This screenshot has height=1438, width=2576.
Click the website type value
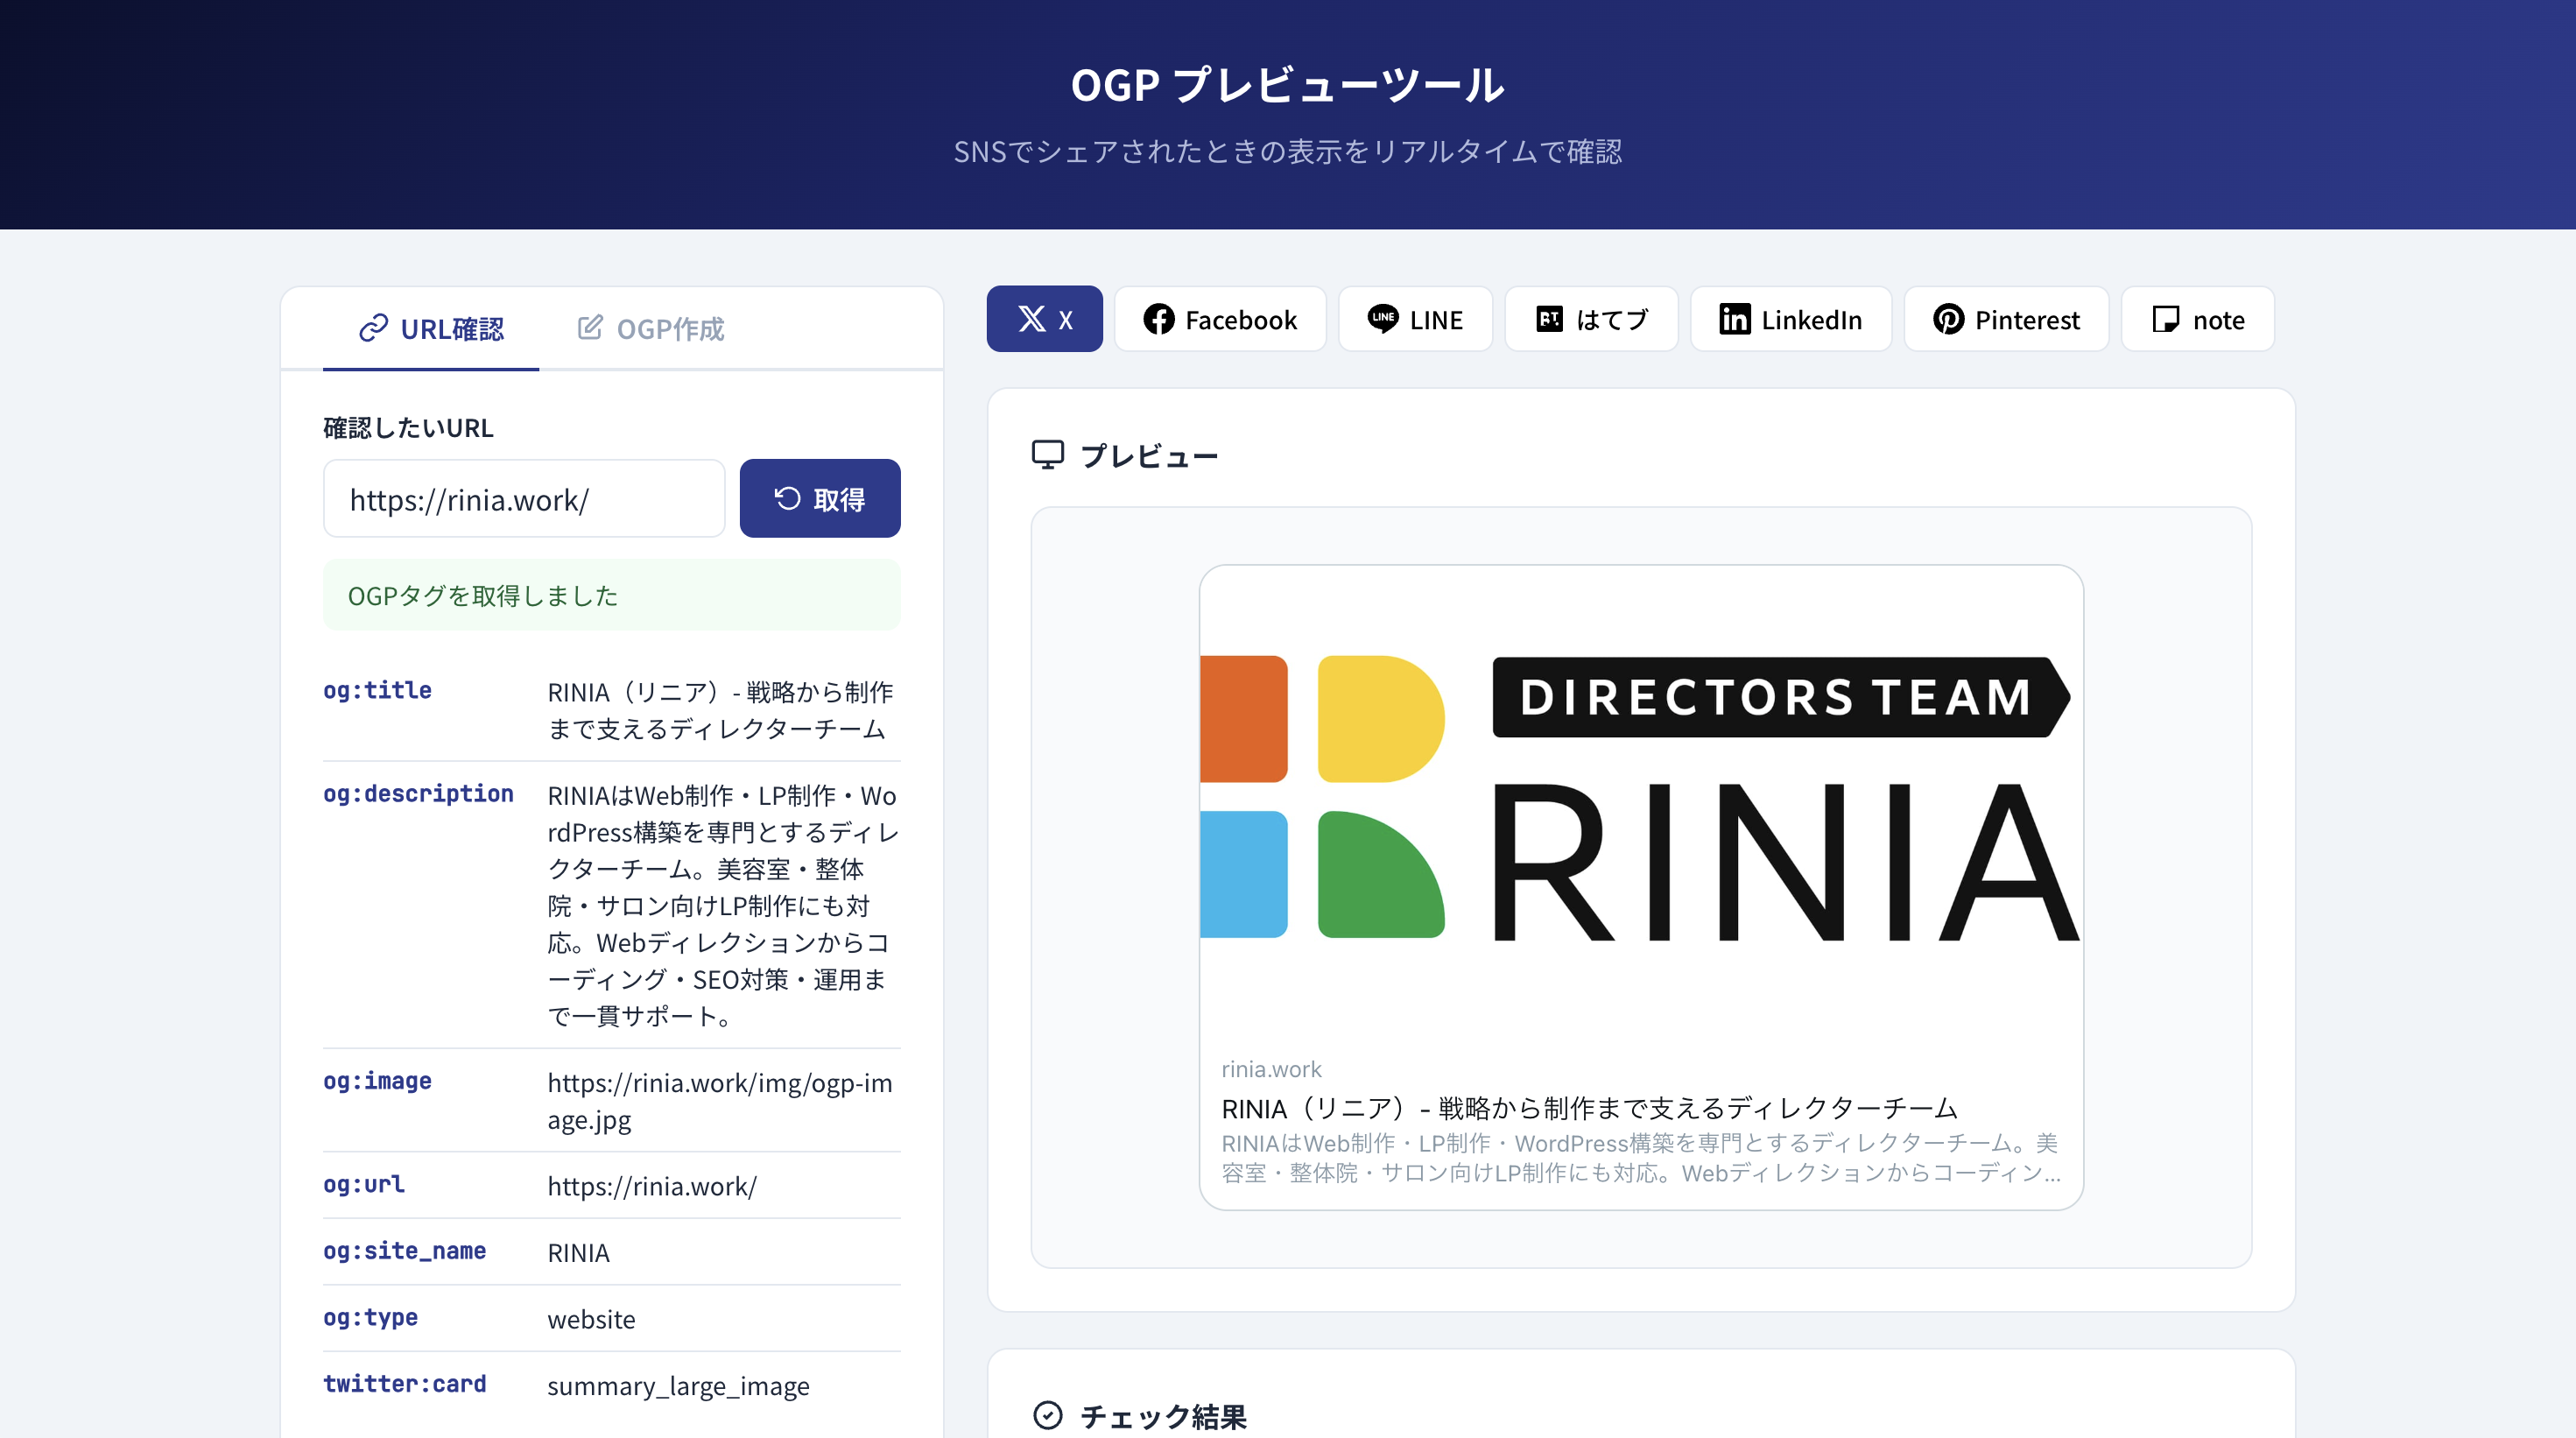591,1319
